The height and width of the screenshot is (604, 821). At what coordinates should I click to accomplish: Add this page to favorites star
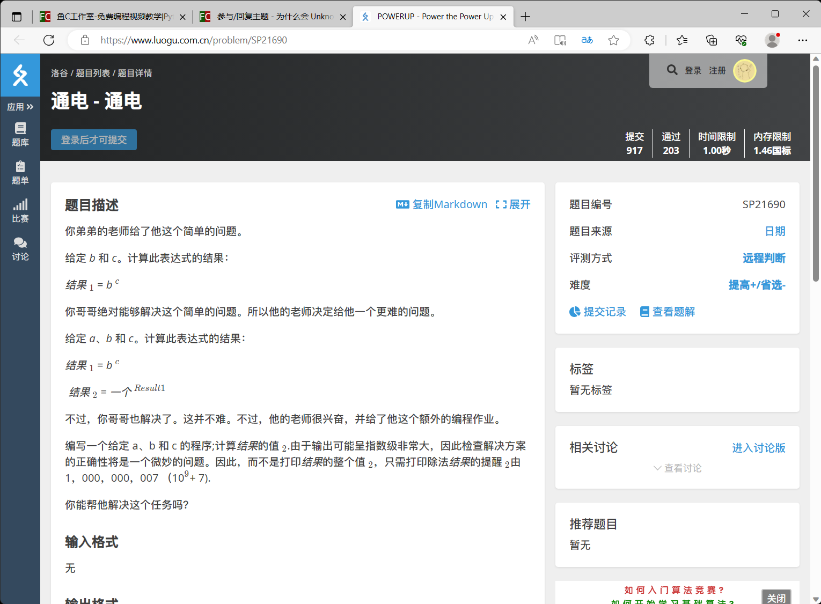pos(614,40)
